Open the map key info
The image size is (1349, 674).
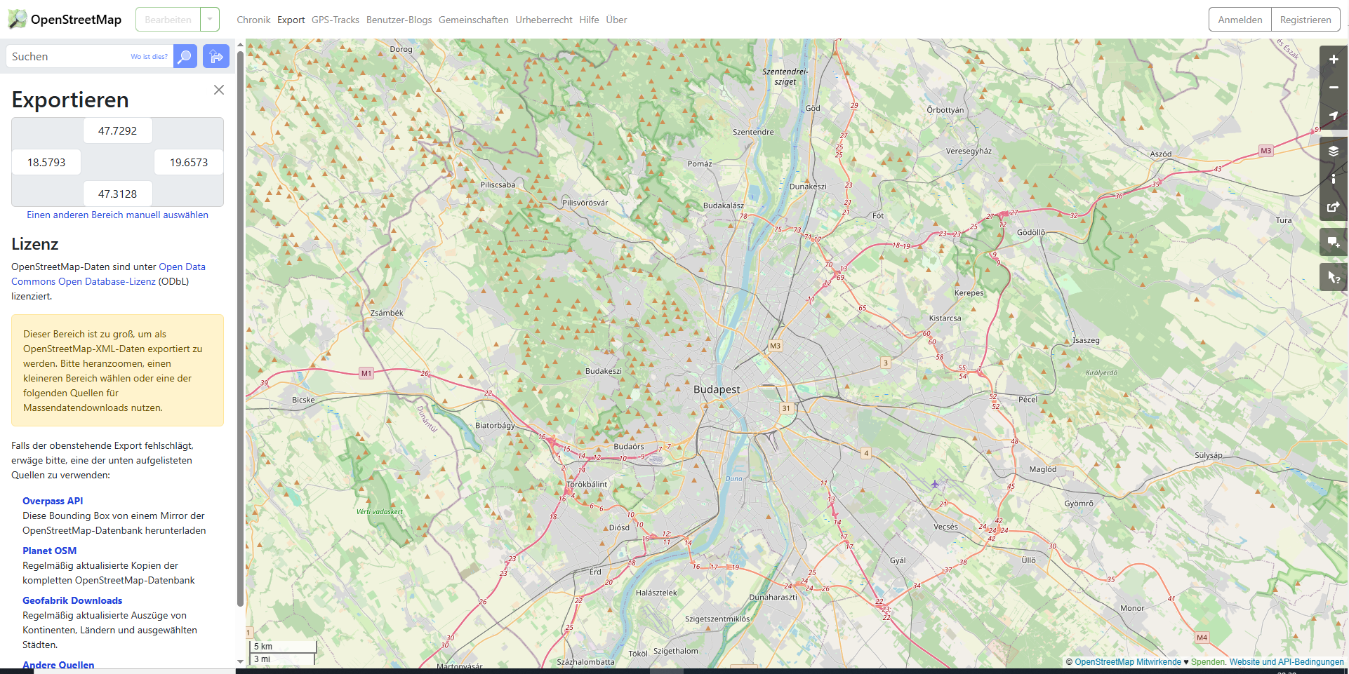(x=1334, y=179)
